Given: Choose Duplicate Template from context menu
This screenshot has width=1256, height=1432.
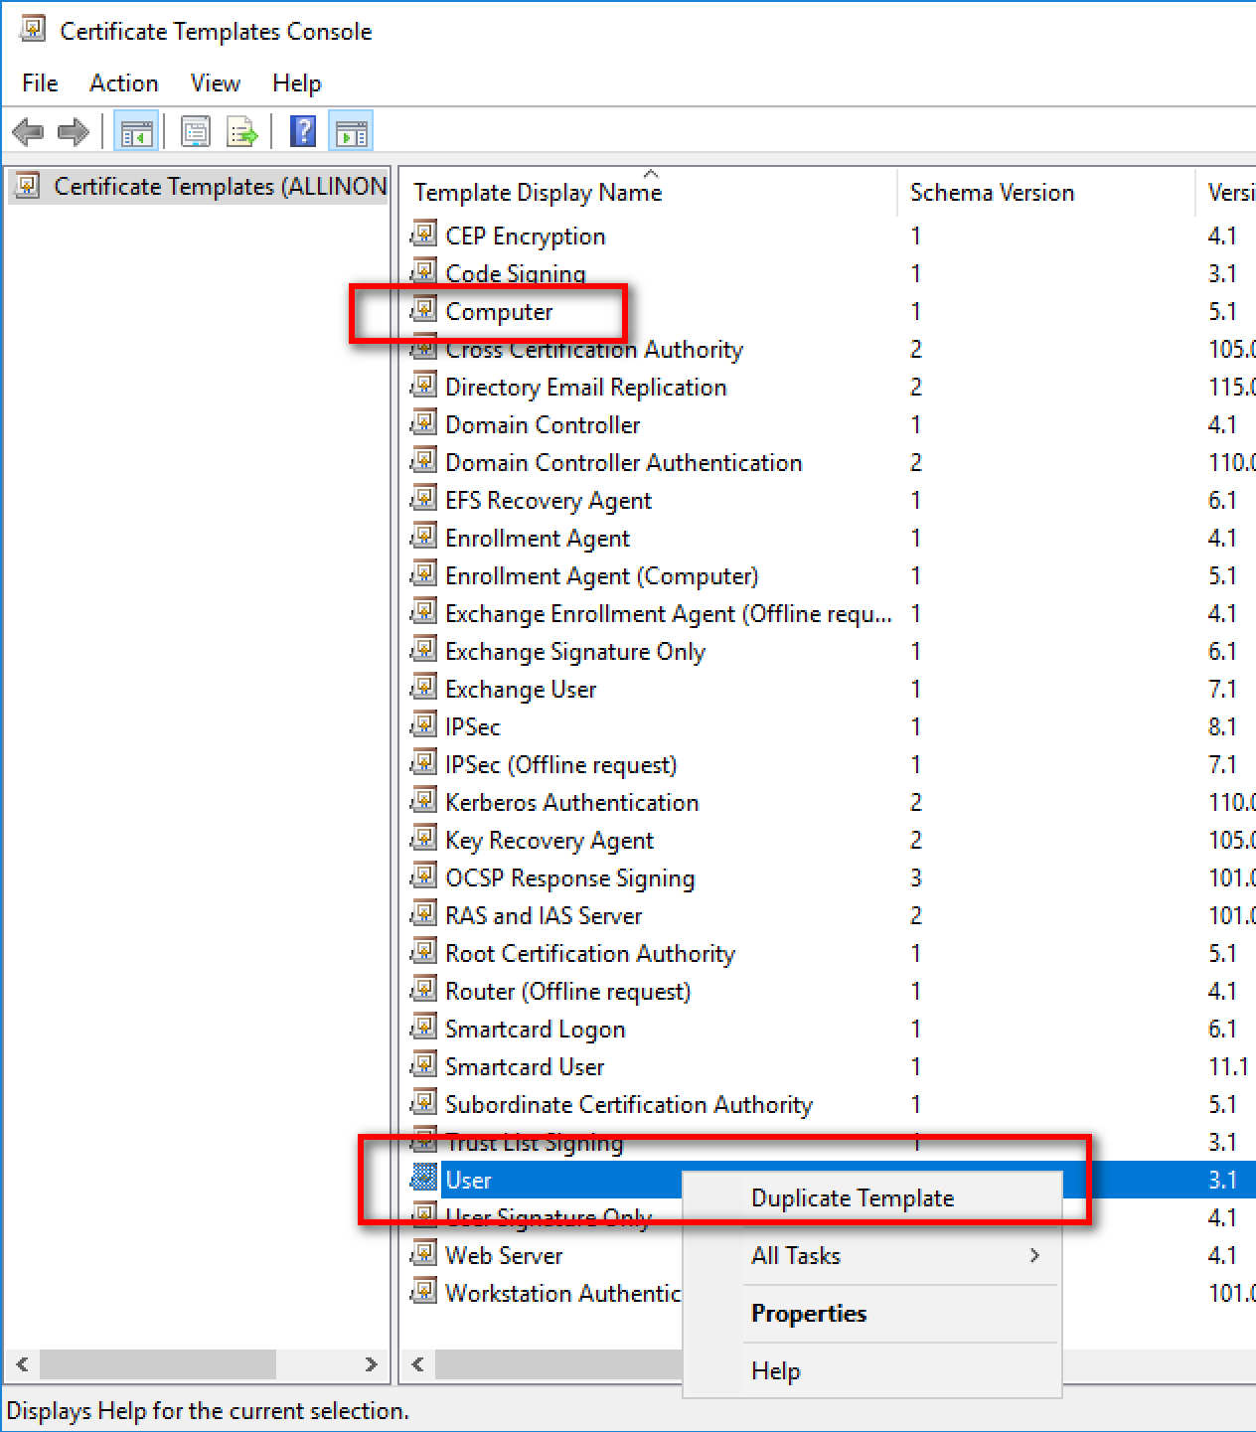Looking at the screenshot, I should pos(852,1198).
